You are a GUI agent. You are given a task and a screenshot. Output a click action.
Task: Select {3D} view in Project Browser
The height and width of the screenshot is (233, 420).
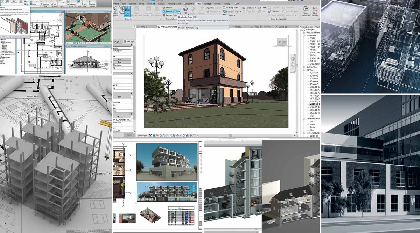(x=311, y=116)
